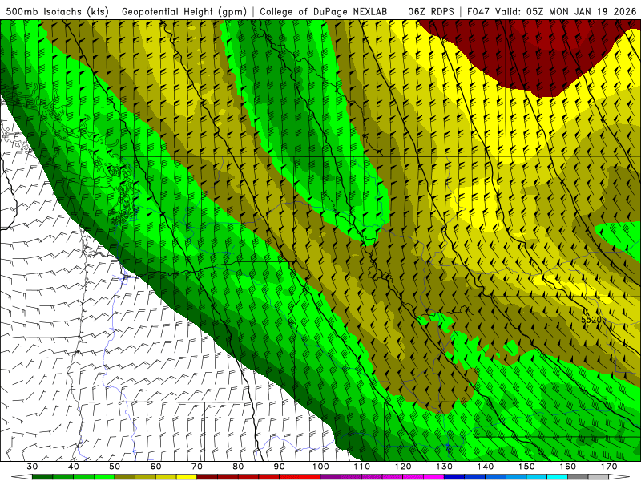Click the '90' legend value

[280, 467]
